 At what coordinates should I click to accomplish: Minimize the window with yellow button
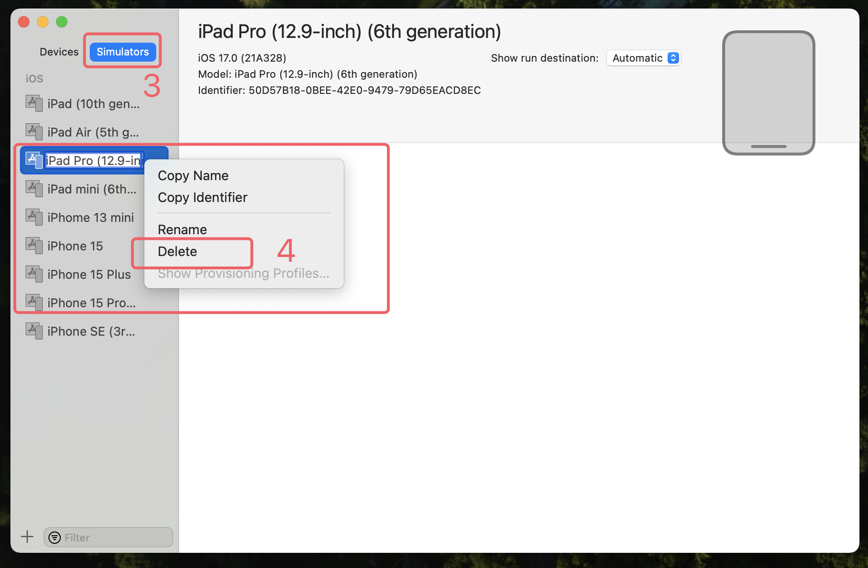point(43,22)
